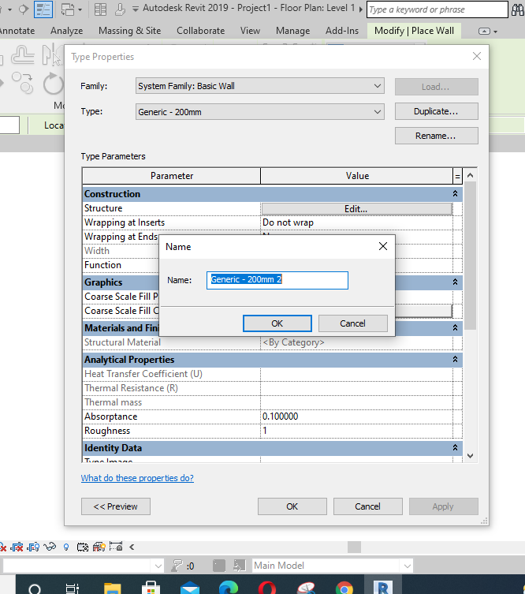Click the Temporary Hide/Isolate sunglasses icon

tap(50, 547)
